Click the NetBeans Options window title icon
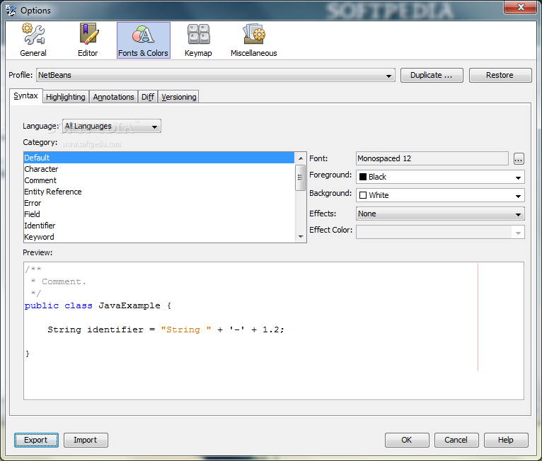 11,11
